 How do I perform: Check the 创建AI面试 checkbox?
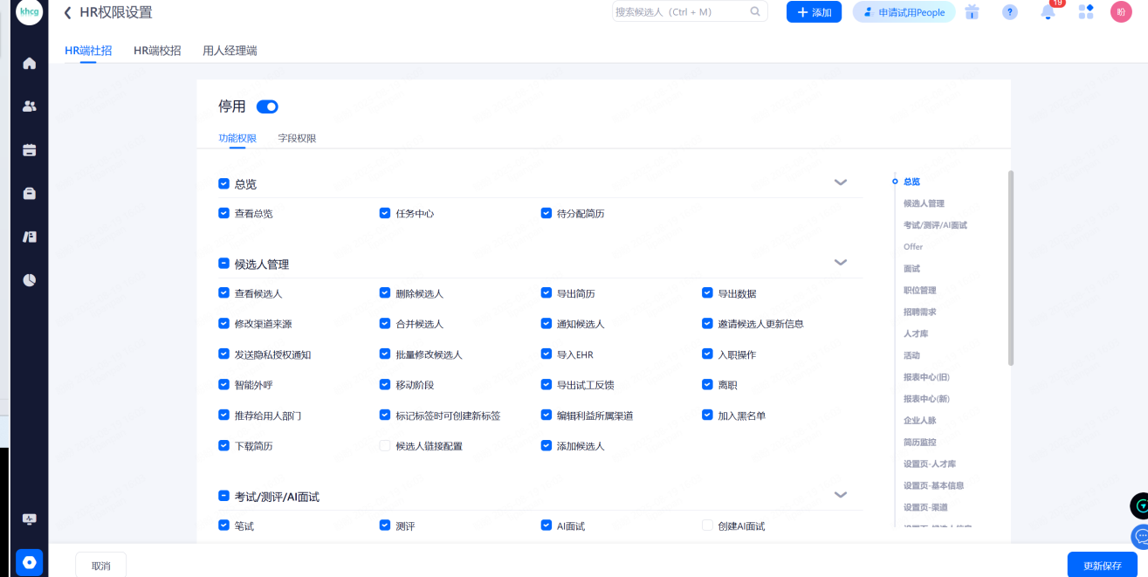(x=708, y=525)
